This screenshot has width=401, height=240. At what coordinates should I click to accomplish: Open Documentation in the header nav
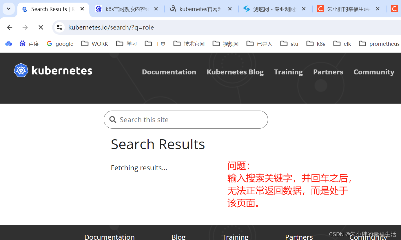pyautogui.click(x=169, y=72)
